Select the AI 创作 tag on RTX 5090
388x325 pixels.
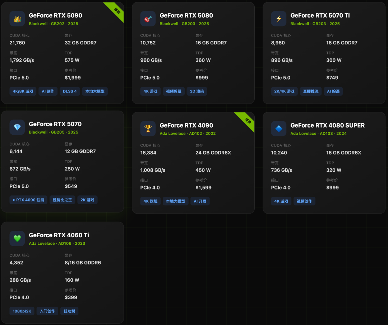tap(48, 91)
